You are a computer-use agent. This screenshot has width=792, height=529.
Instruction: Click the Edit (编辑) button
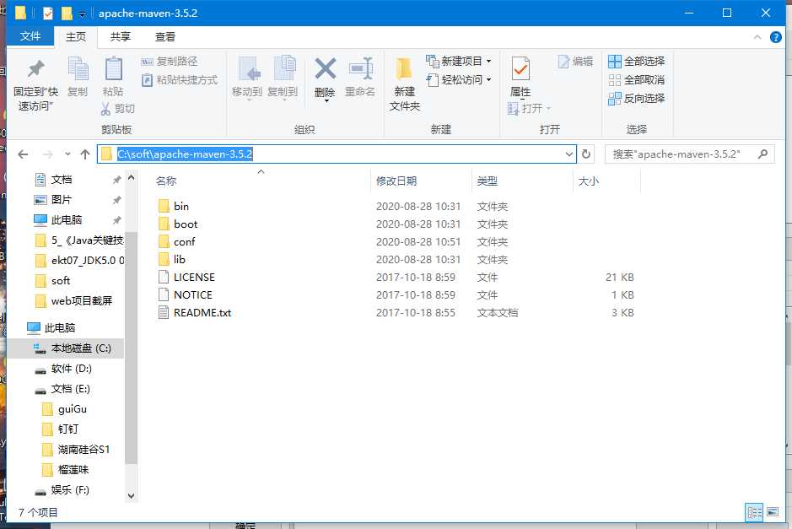575,62
